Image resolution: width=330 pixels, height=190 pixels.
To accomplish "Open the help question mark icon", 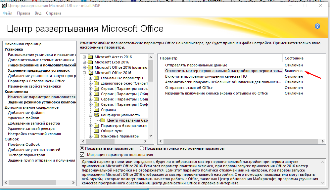I will point(317,26).
